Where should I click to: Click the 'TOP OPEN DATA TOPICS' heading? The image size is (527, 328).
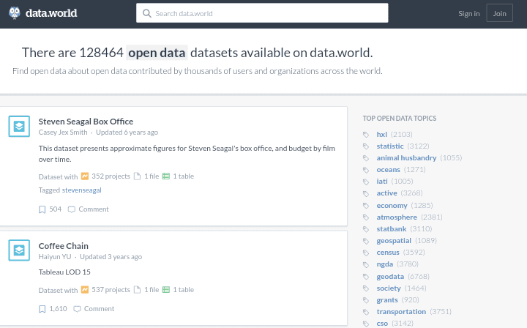click(400, 119)
